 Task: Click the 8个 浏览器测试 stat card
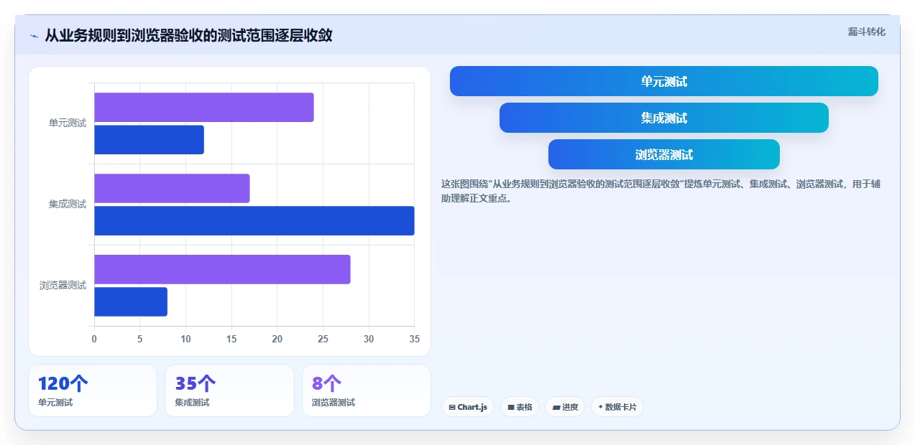pos(367,390)
